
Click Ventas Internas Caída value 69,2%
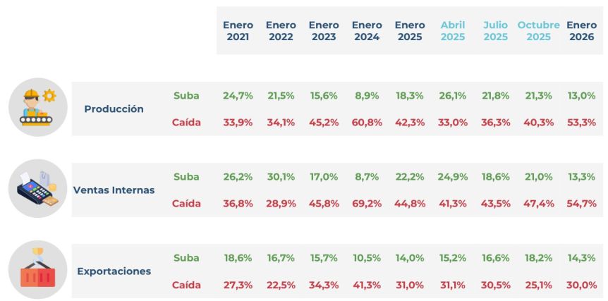click(367, 204)
